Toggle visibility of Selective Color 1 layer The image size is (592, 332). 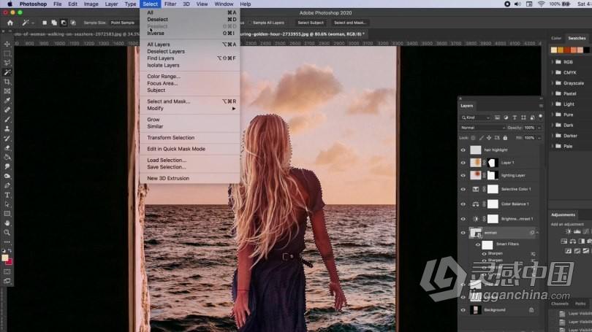(x=463, y=190)
